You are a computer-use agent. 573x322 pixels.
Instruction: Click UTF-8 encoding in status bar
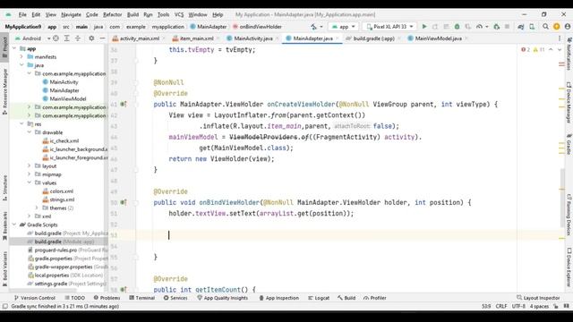(x=518, y=306)
